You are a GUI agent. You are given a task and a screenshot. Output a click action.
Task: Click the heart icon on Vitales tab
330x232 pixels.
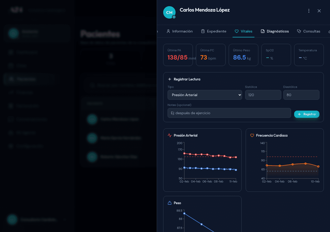click(x=236, y=31)
